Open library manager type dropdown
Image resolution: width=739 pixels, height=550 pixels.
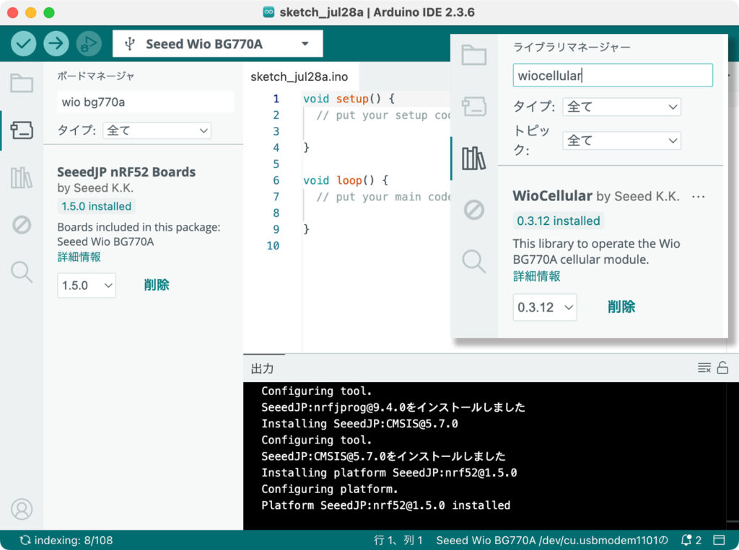(621, 107)
